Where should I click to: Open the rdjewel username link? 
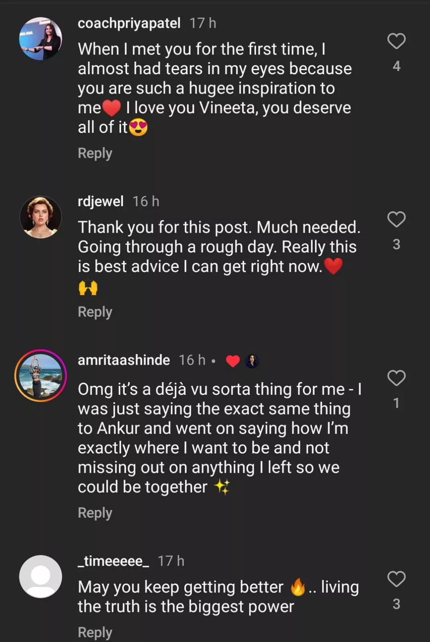(101, 201)
